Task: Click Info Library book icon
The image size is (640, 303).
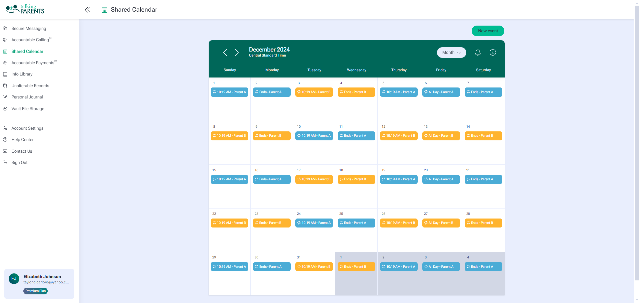Action: point(5,74)
